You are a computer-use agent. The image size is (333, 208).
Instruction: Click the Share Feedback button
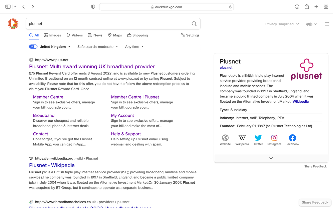314,202
